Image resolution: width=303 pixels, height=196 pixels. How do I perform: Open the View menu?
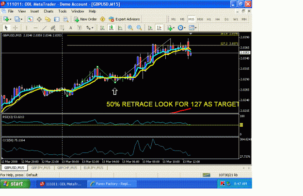tap(22, 11)
